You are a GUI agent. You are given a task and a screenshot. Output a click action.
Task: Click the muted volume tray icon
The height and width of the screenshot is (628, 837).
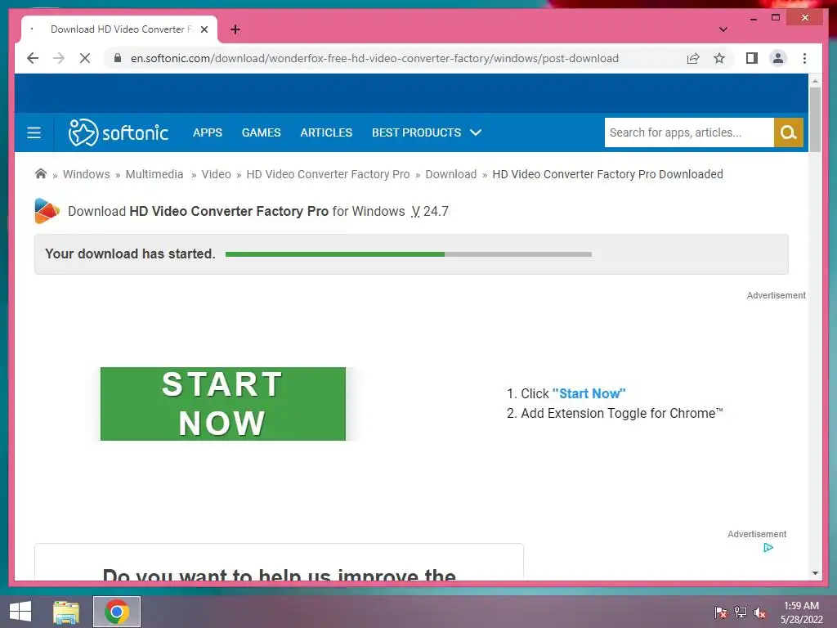760,612
